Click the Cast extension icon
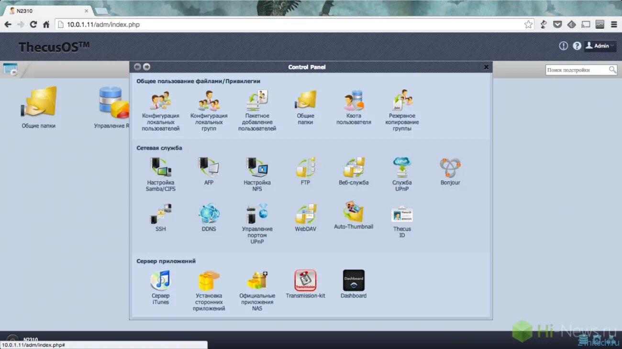Image resolution: width=622 pixels, height=349 pixels. point(586,24)
